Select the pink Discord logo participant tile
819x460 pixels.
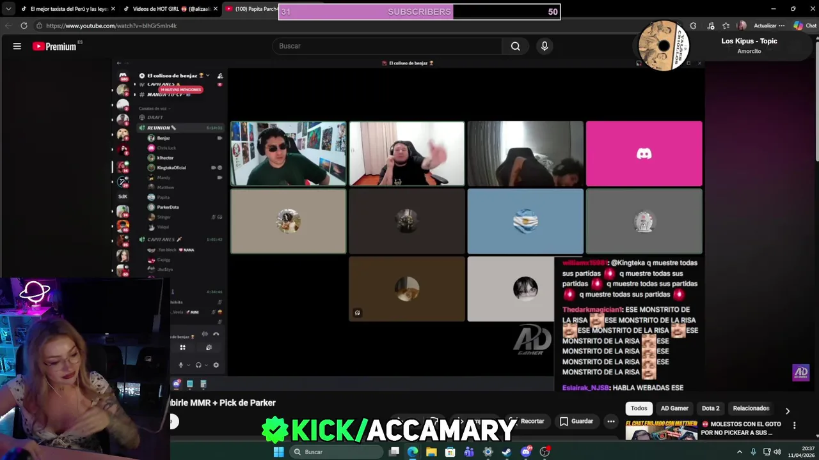644,153
